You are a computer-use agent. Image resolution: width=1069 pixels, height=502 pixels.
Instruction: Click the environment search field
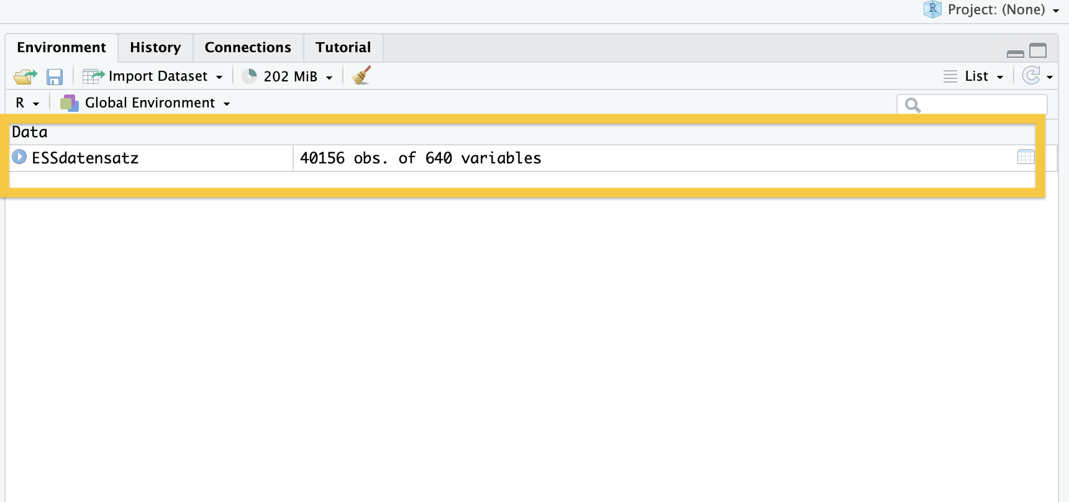(x=972, y=104)
